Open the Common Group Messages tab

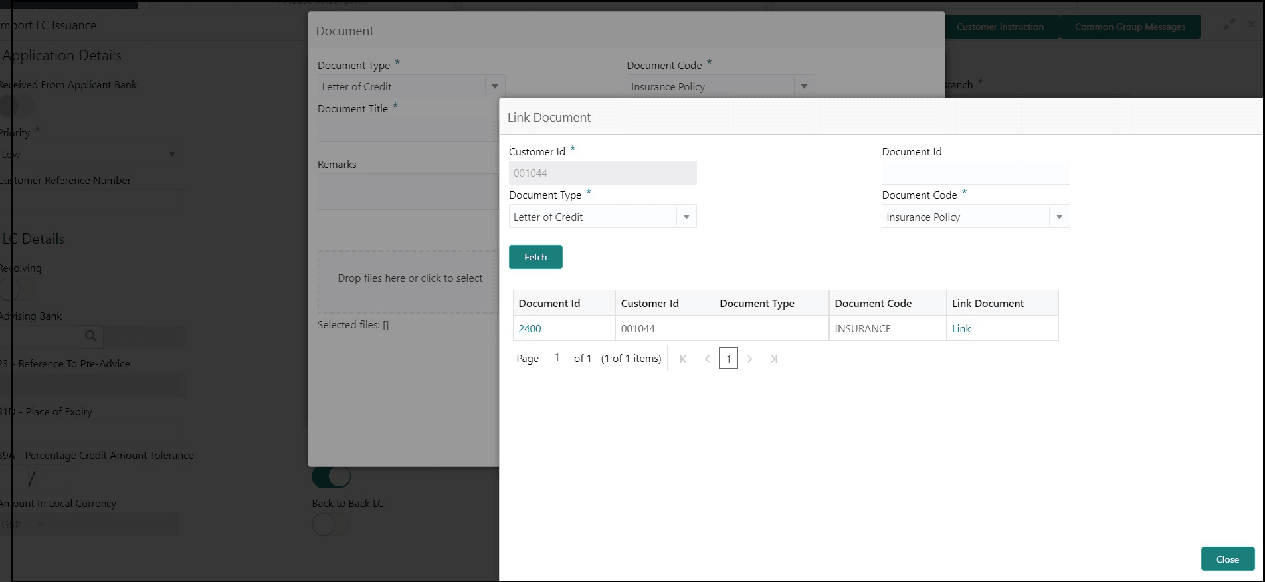[1130, 27]
